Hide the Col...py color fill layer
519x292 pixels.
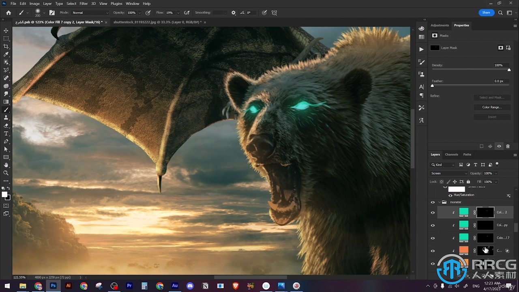coord(433,225)
